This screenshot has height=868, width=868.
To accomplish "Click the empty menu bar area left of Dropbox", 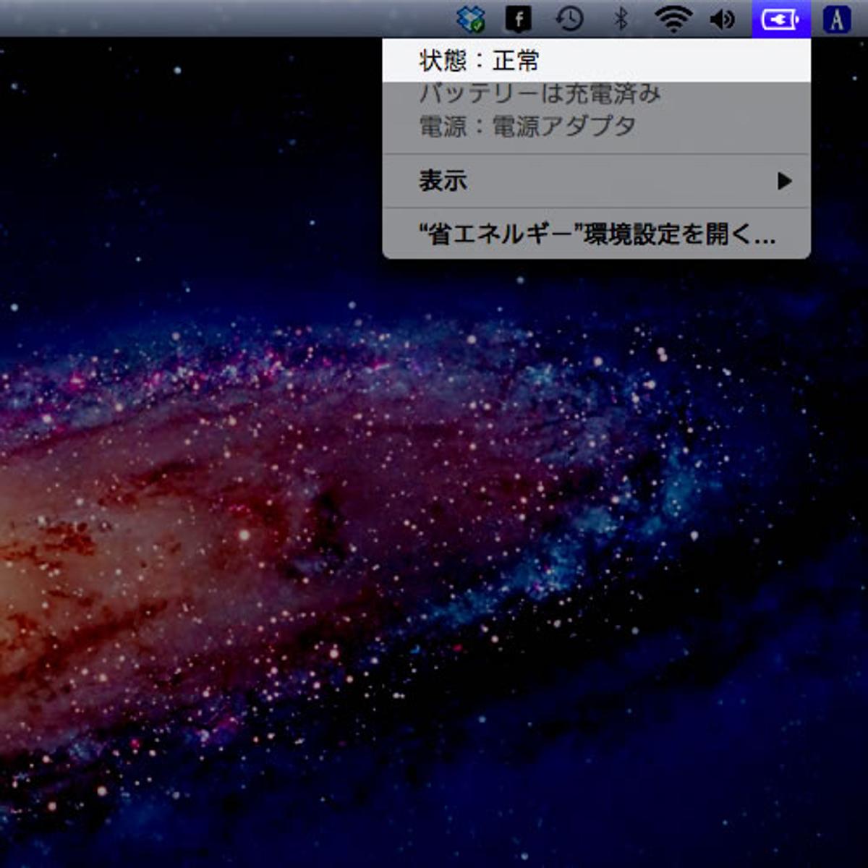I will 217,19.
